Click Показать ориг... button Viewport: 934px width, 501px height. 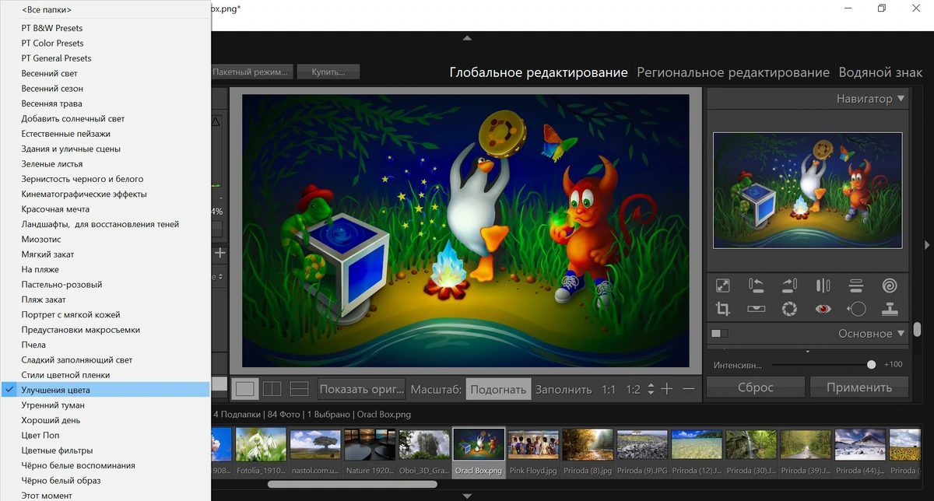[362, 389]
